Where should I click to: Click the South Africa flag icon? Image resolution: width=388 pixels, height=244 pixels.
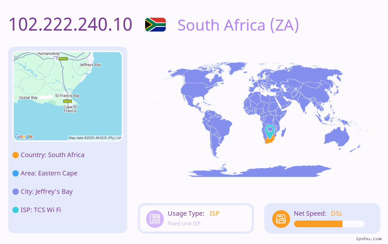(155, 24)
